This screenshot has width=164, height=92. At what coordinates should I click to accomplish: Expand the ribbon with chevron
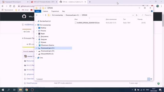coord(149,11)
